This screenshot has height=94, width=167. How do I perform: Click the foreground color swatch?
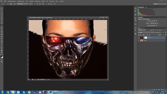click(x=1, y=56)
